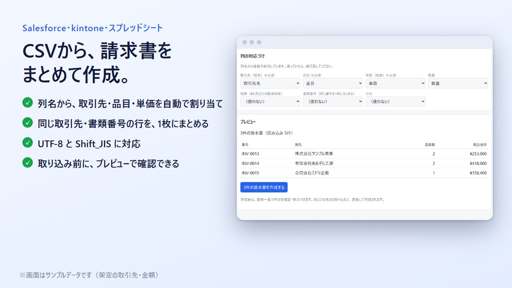Click the Salesforce・kintone・スプレッドシート subtitle
Screen dimensions: 512x288
tap(92, 28)
